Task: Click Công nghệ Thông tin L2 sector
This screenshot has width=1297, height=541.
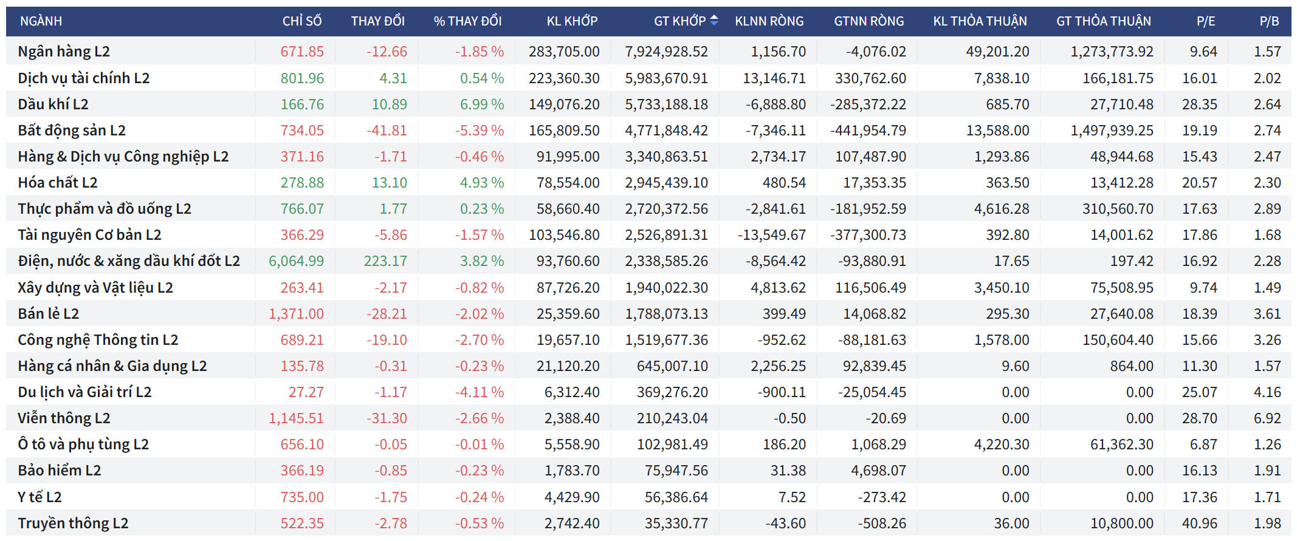Action: 98,340
